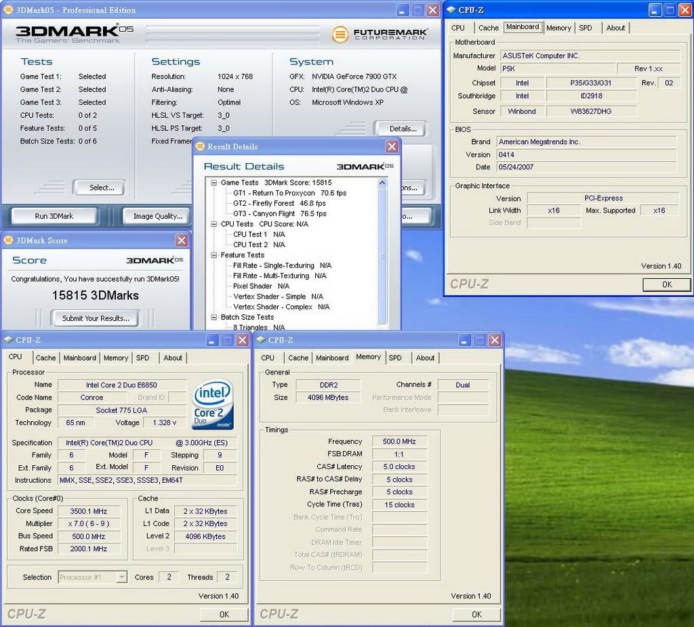
Task: Click the Futuremark orange logo icon
Action: (x=340, y=35)
